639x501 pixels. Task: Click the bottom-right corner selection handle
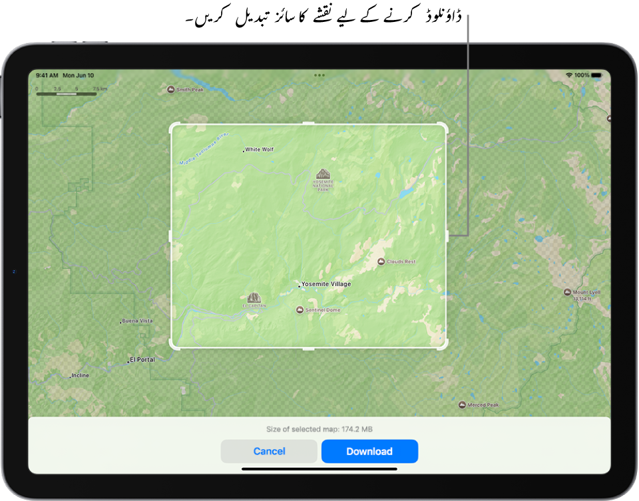click(443, 345)
